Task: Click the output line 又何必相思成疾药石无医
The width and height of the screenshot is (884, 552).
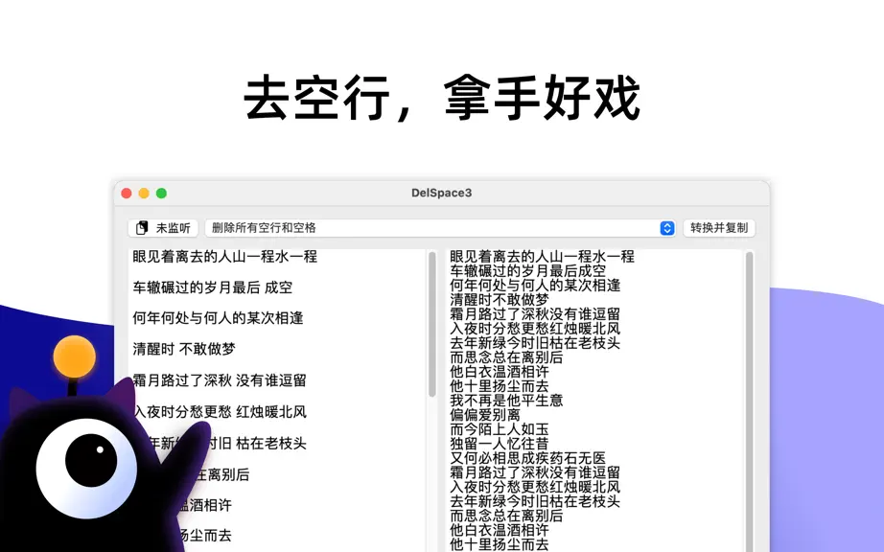Action: pos(527,458)
